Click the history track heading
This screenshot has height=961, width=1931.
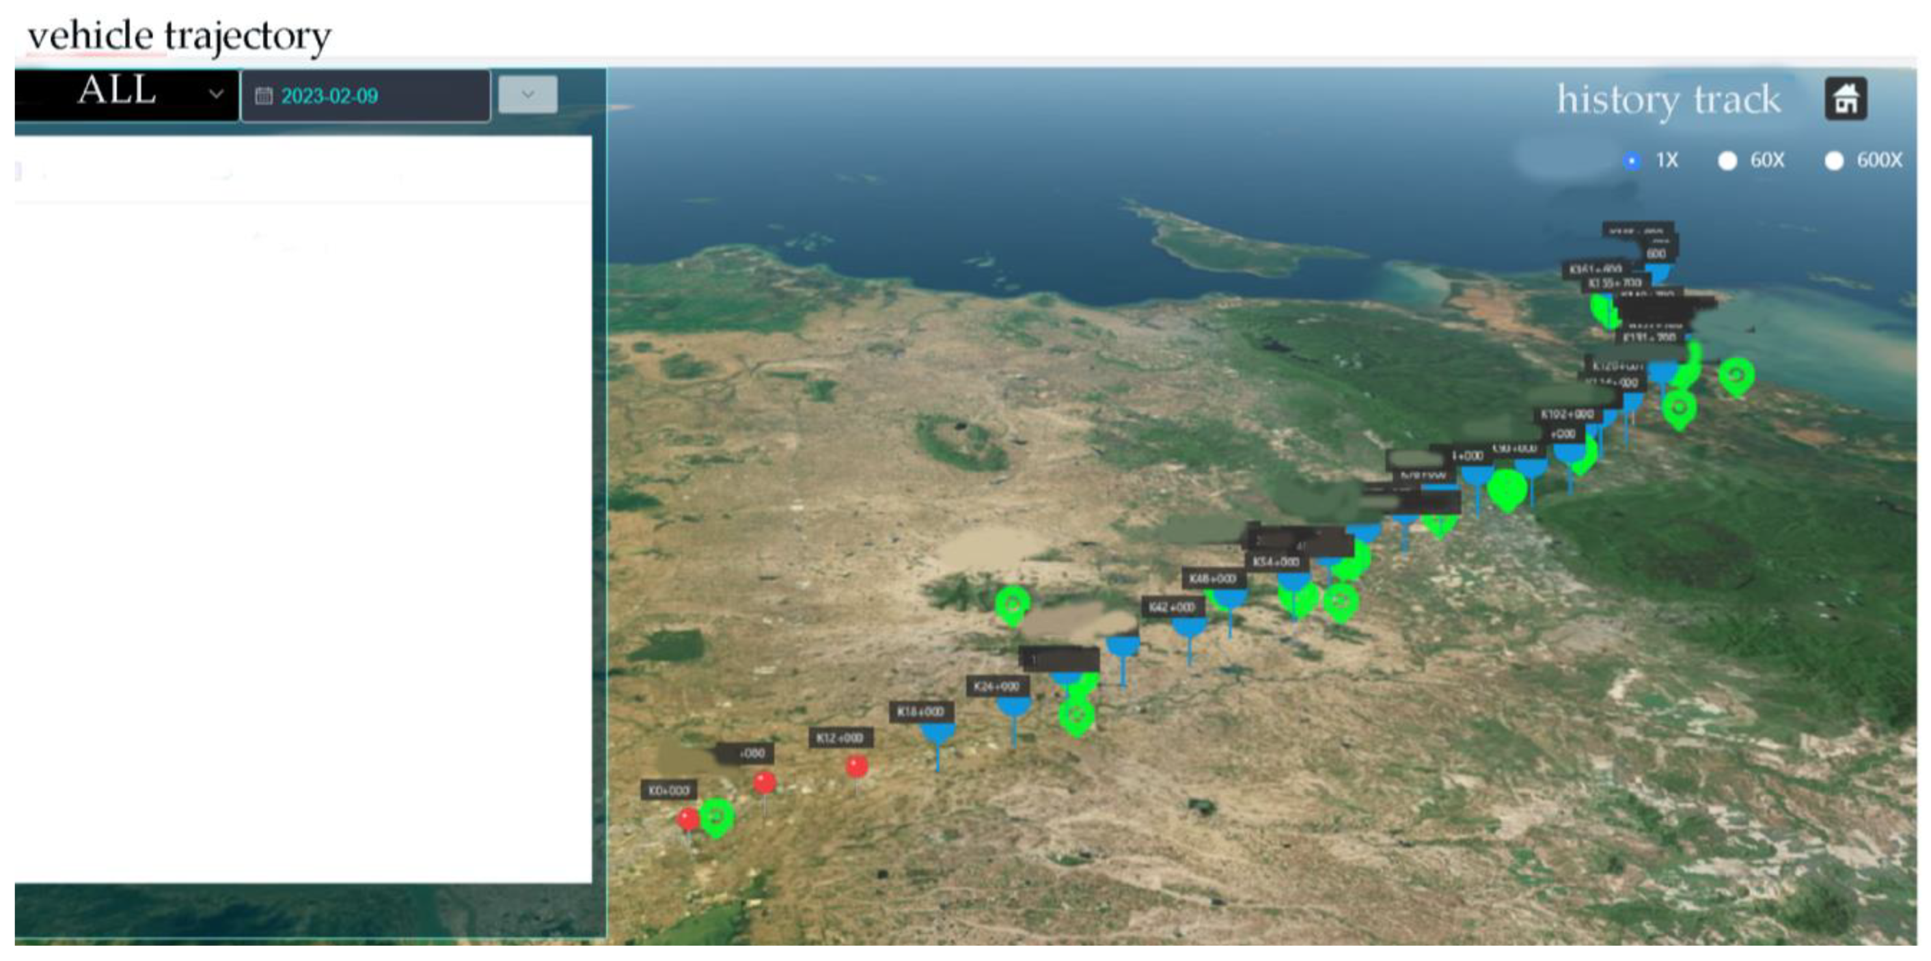1668,99
